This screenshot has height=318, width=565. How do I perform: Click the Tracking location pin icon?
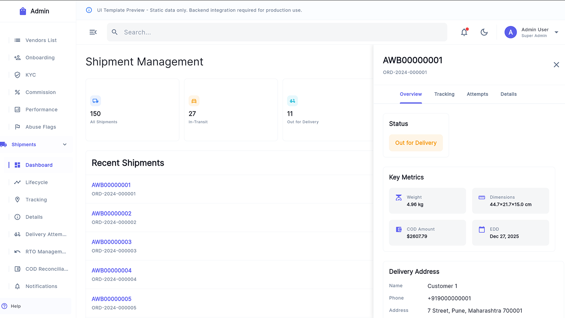pyautogui.click(x=17, y=200)
